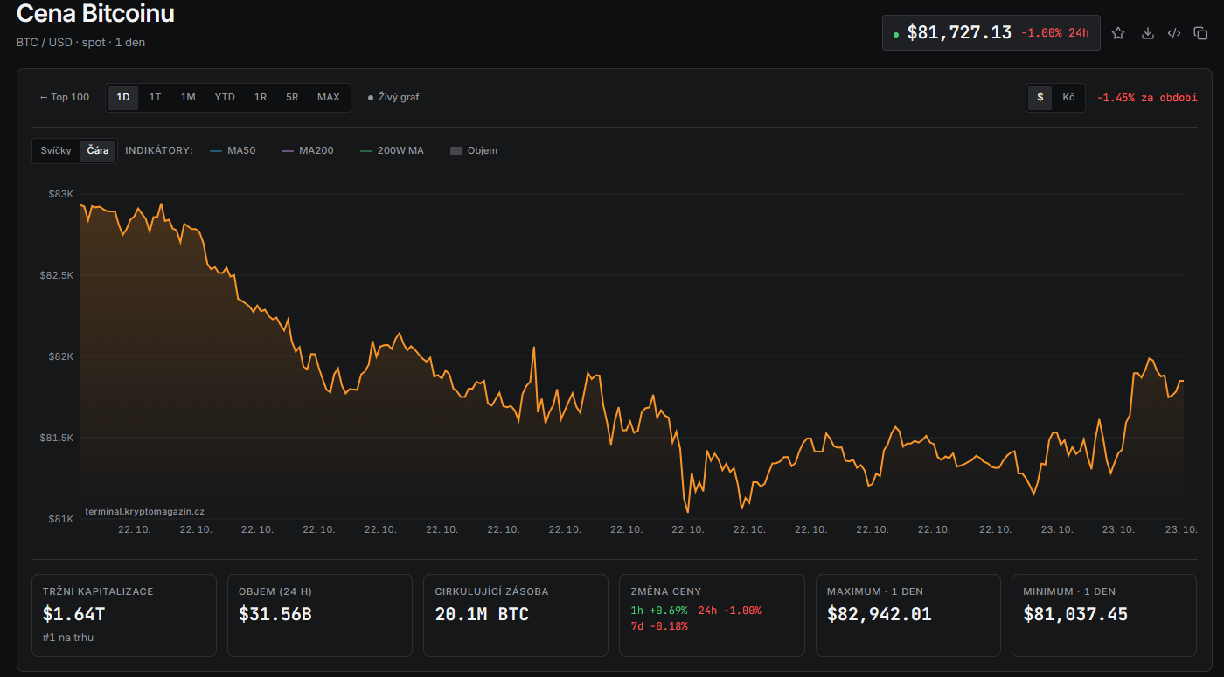
Task: Click the Objem (24 h) $31.56B card
Action: click(x=319, y=615)
